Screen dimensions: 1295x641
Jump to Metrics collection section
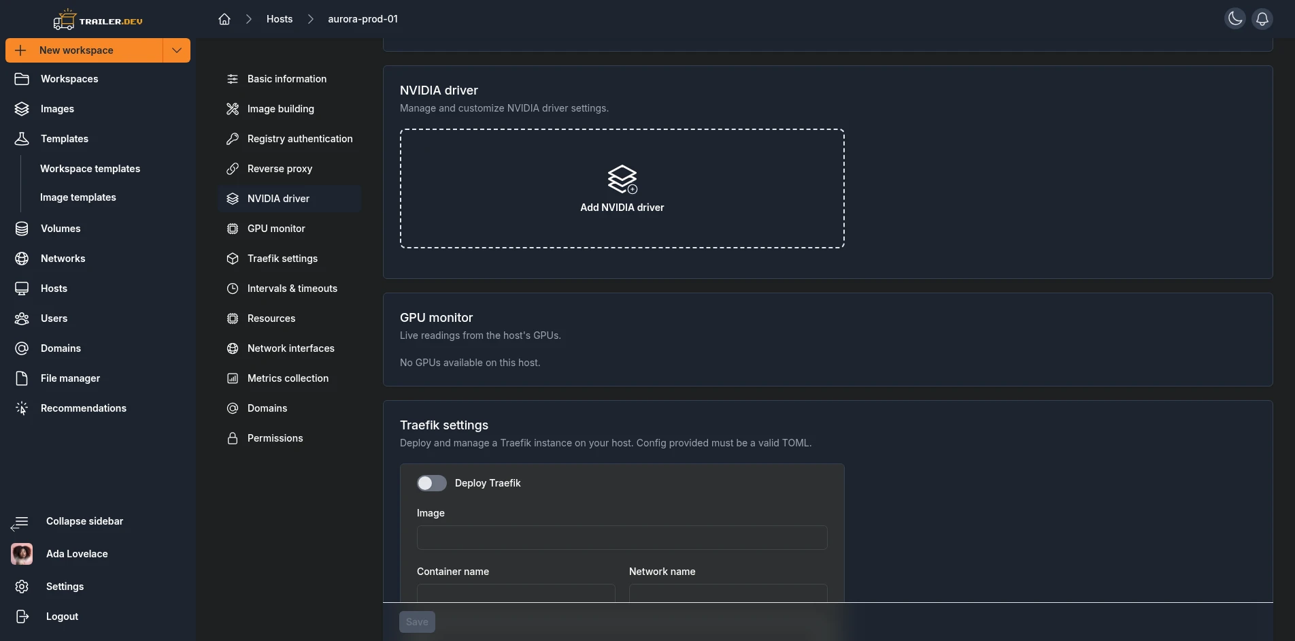click(290, 378)
